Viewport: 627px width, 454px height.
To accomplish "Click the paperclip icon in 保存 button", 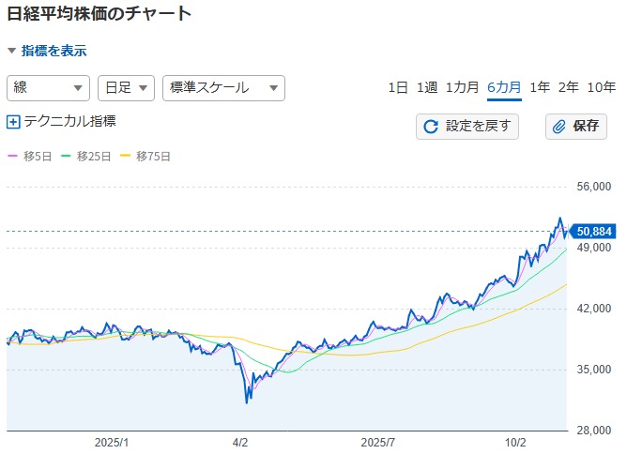I will click(x=559, y=127).
